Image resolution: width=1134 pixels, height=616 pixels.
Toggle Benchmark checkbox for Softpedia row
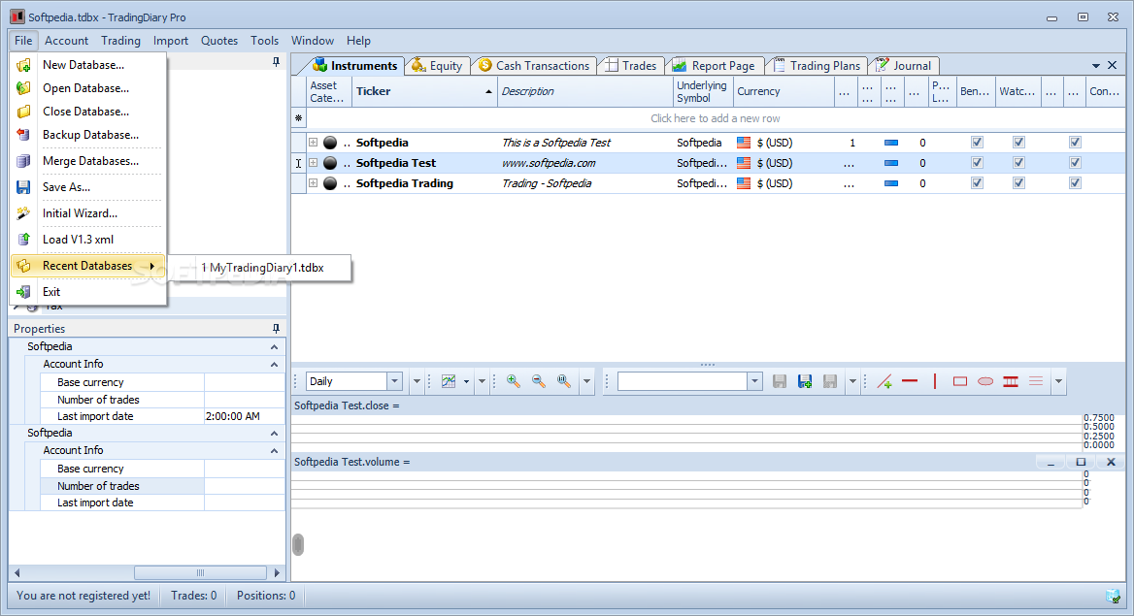coord(977,143)
